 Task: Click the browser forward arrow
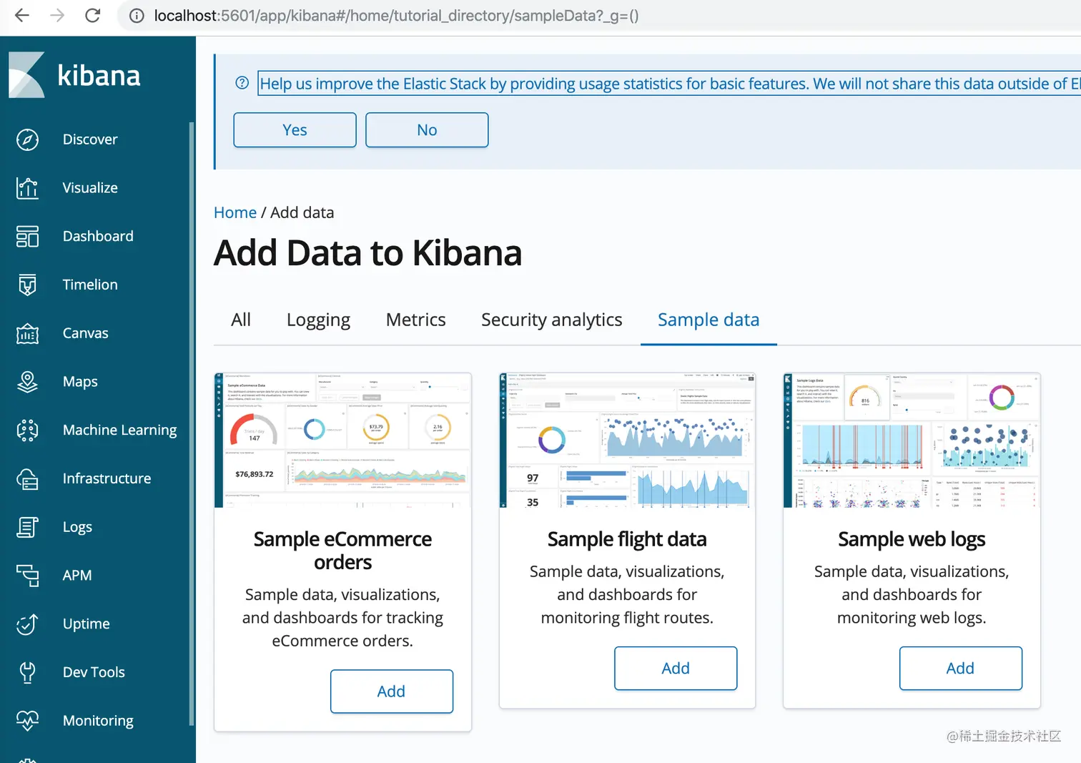pyautogui.click(x=57, y=15)
